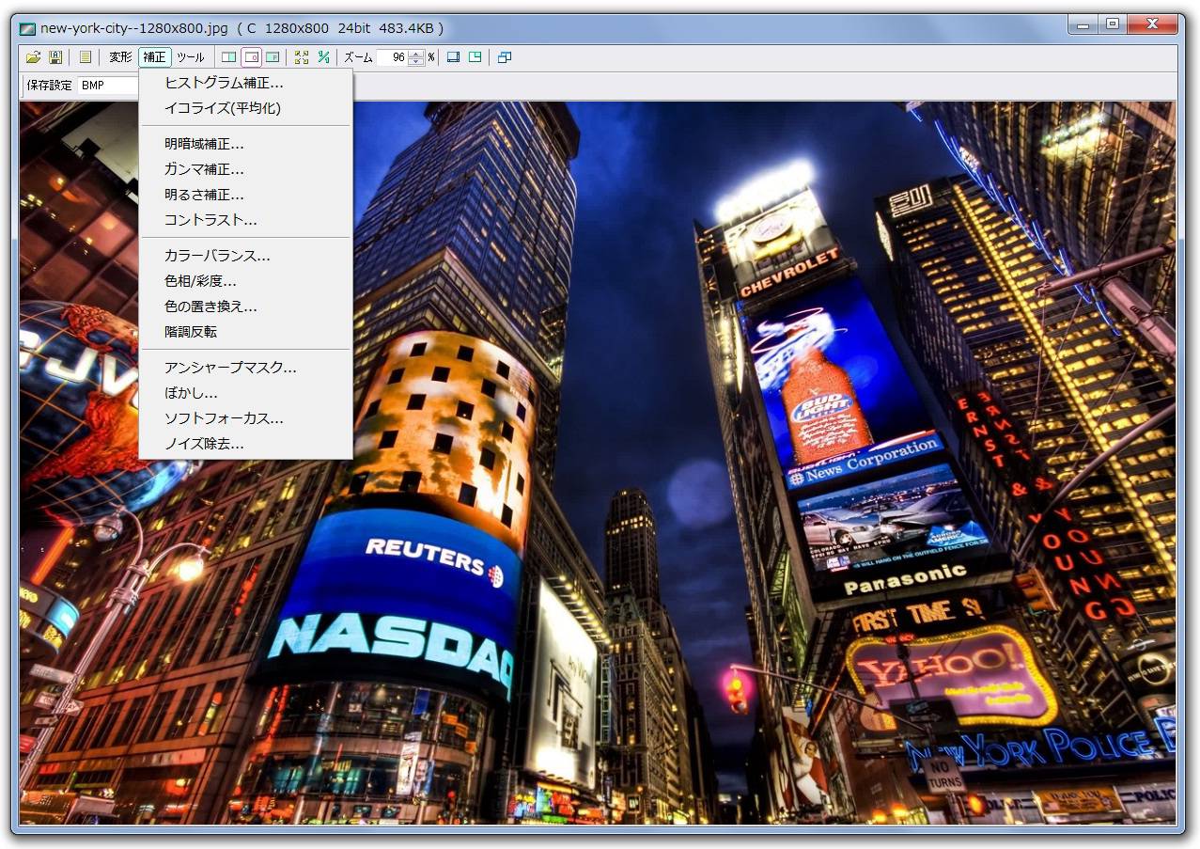Select ぼかし... menu item
This screenshot has height=849, width=1200.
point(245,393)
